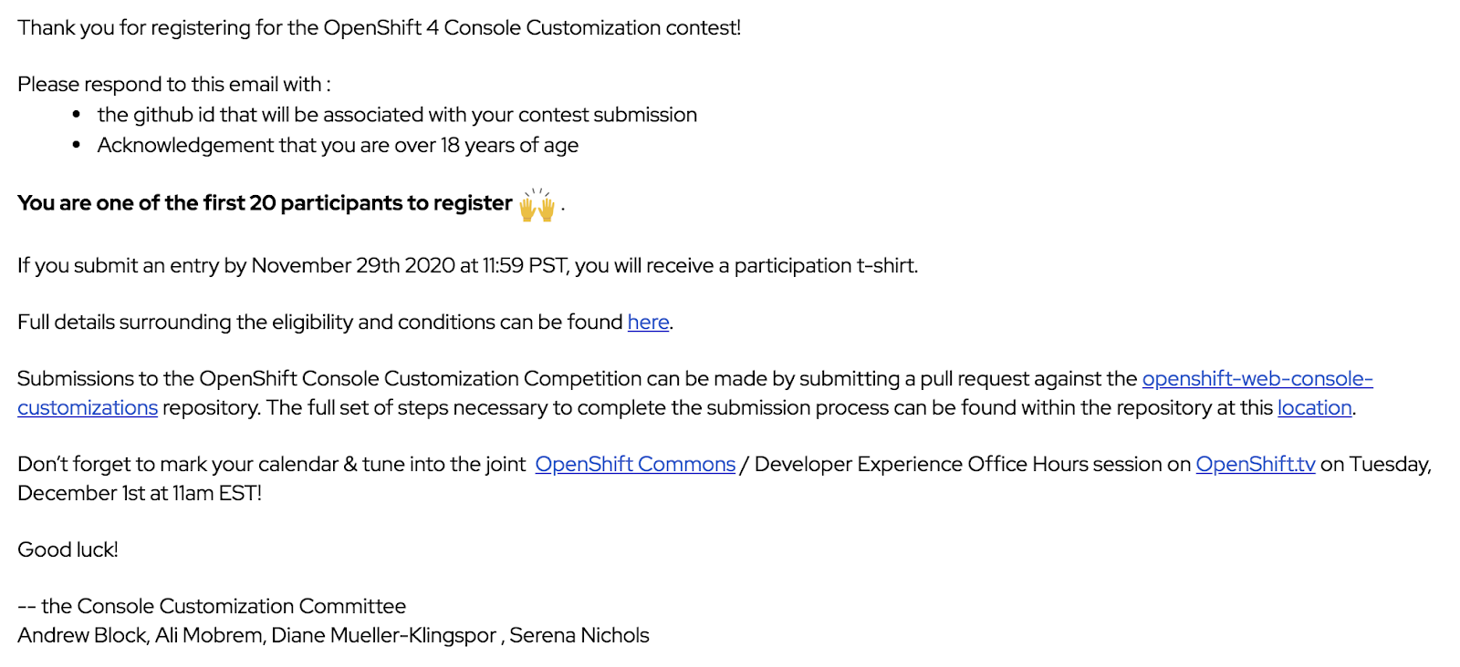Click the raised hands emoji
Image resolution: width=1460 pixels, height=667 pixels.
[537, 205]
